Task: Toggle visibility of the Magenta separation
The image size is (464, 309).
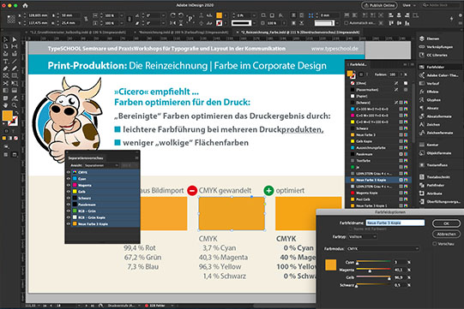Action: pos(69,185)
